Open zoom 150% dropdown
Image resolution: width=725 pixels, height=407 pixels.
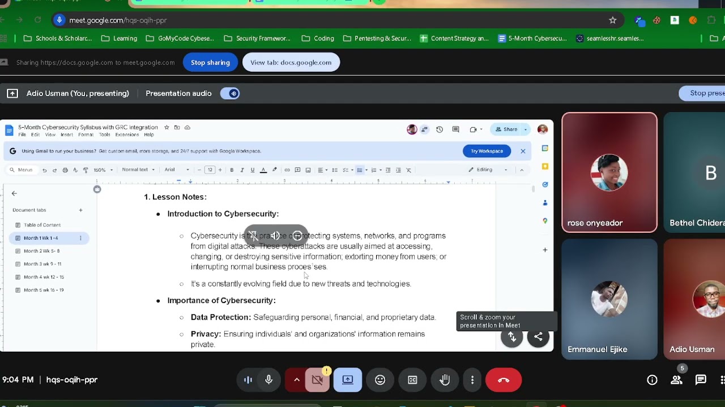tap(103, 170)
